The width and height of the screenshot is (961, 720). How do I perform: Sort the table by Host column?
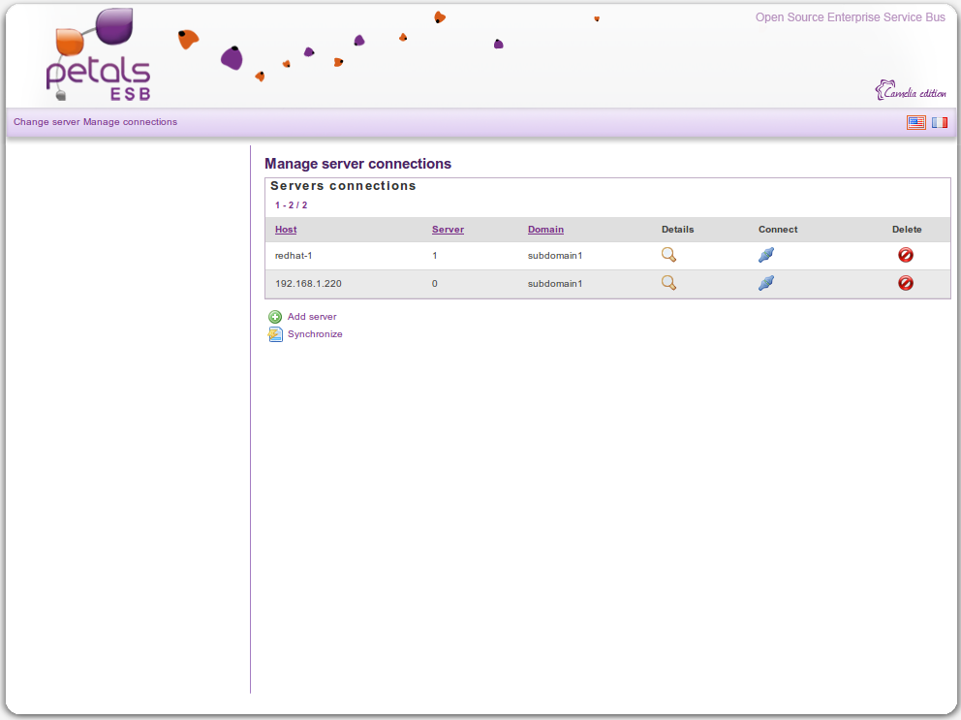point(286,230)
